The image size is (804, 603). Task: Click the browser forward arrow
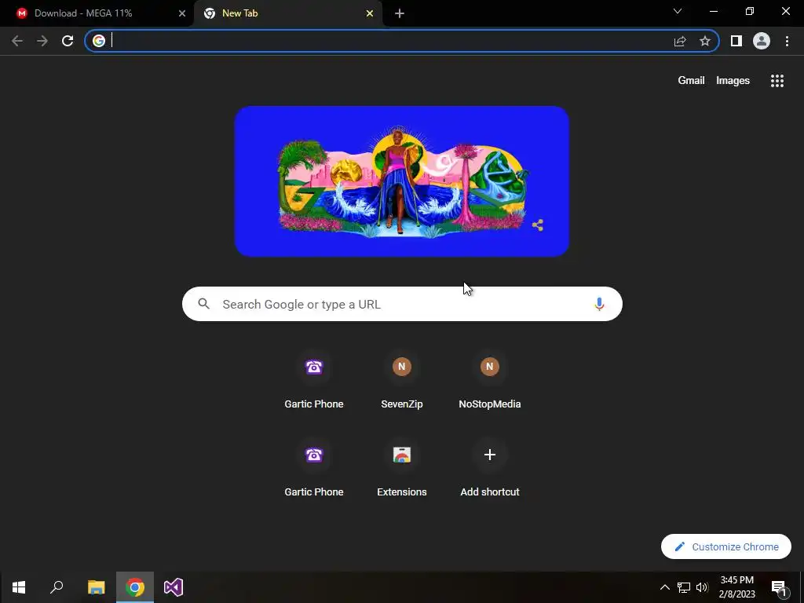tap(42, 41)
